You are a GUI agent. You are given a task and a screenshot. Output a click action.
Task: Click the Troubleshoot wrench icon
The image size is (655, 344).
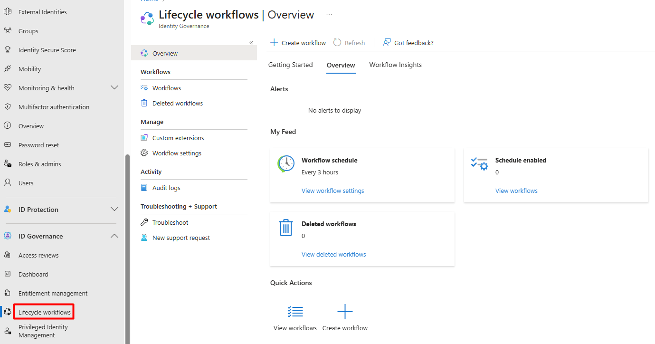144,222
